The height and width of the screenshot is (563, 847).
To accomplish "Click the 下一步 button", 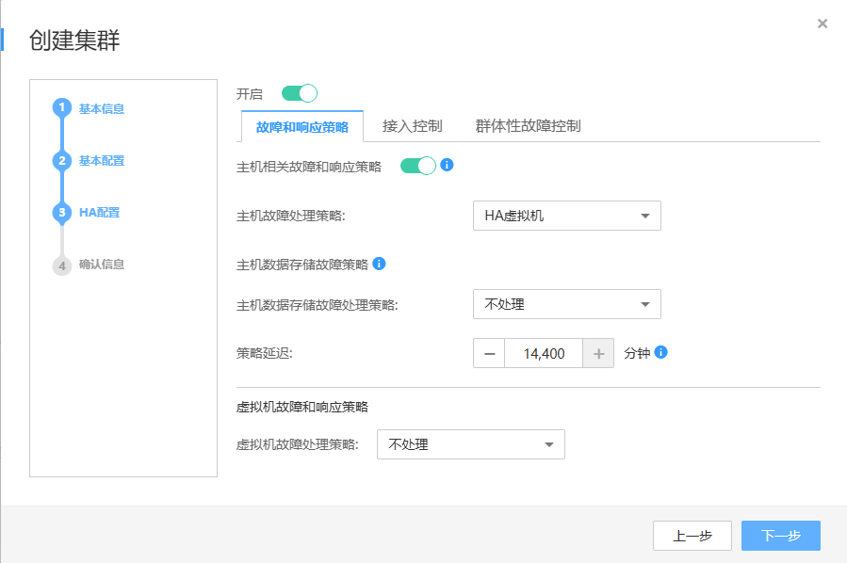I will point(780,536).
